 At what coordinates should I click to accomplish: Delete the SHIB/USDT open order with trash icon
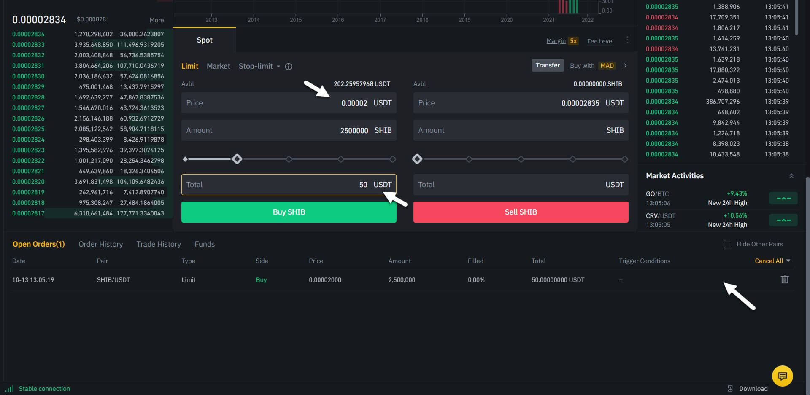[x=784, y=279]
